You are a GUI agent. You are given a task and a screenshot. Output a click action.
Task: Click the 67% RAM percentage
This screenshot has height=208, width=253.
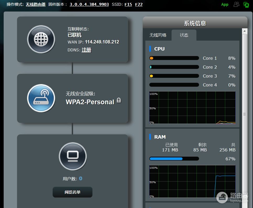tap(230, 159)
